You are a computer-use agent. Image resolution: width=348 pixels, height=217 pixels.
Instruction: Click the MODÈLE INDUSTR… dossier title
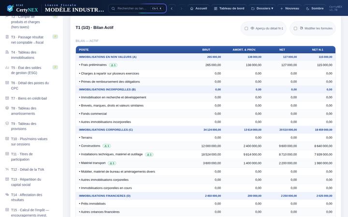74,10
